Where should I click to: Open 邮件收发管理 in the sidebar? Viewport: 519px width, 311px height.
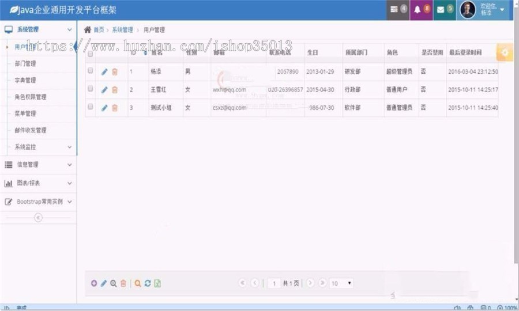tap(31, 130)
